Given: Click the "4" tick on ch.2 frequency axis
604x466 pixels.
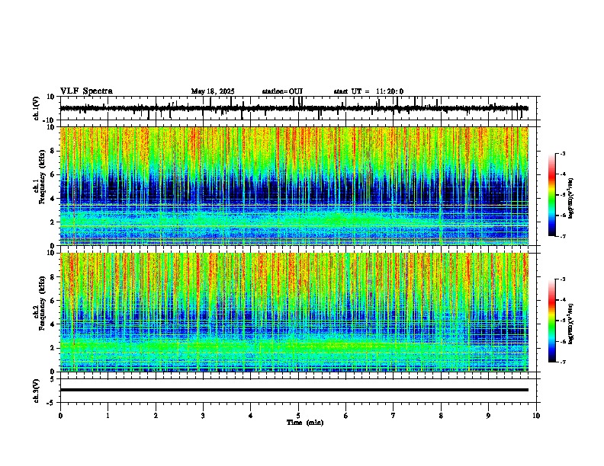Looking at the screenshot, I should [x=53, y=324].
